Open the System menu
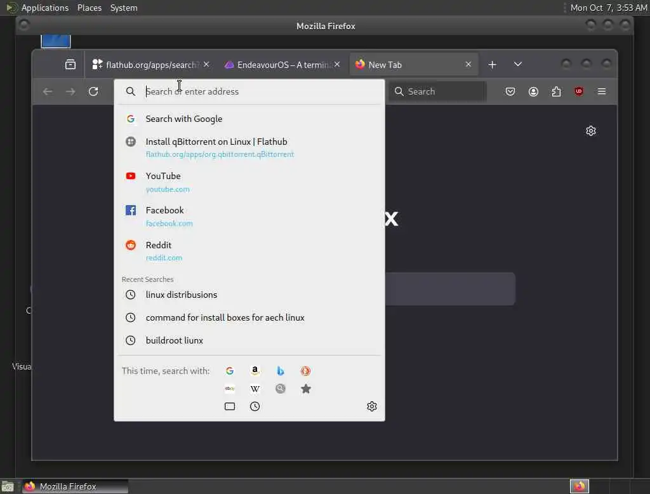This screenshot has height=494, width=650. 124,8
